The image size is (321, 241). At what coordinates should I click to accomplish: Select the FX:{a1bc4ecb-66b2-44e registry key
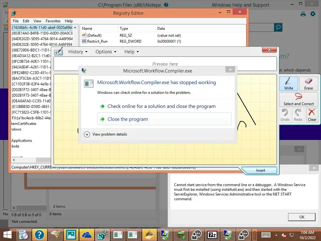click(31, 118)
